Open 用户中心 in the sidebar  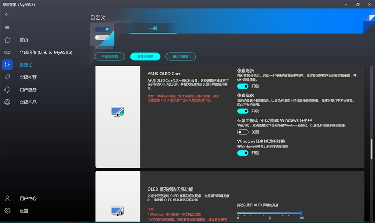coord(28,198)
